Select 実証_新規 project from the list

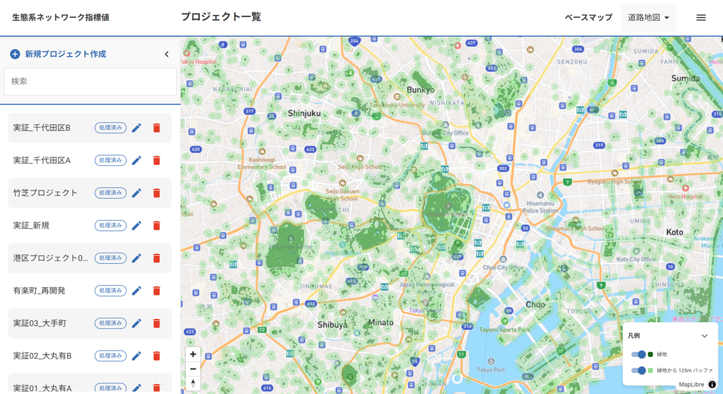[31, 226]
